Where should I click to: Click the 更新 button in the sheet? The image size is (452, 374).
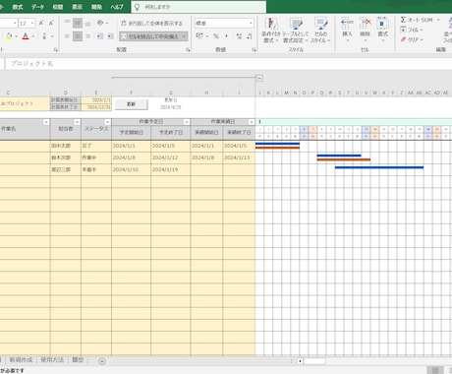[131, 104]
